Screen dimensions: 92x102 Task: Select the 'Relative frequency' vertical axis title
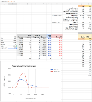pyautogui.click(x=4, y=81)
